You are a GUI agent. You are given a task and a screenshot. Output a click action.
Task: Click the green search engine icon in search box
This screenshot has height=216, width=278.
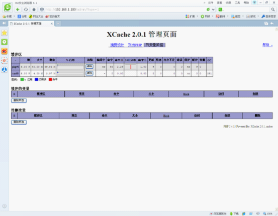220,10
